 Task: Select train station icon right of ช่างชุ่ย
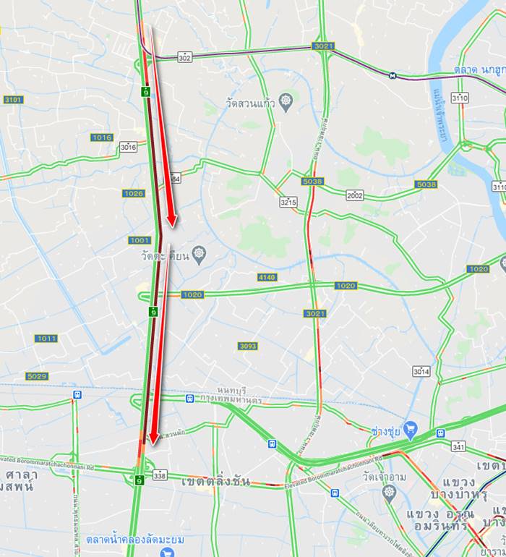point(441,433)
